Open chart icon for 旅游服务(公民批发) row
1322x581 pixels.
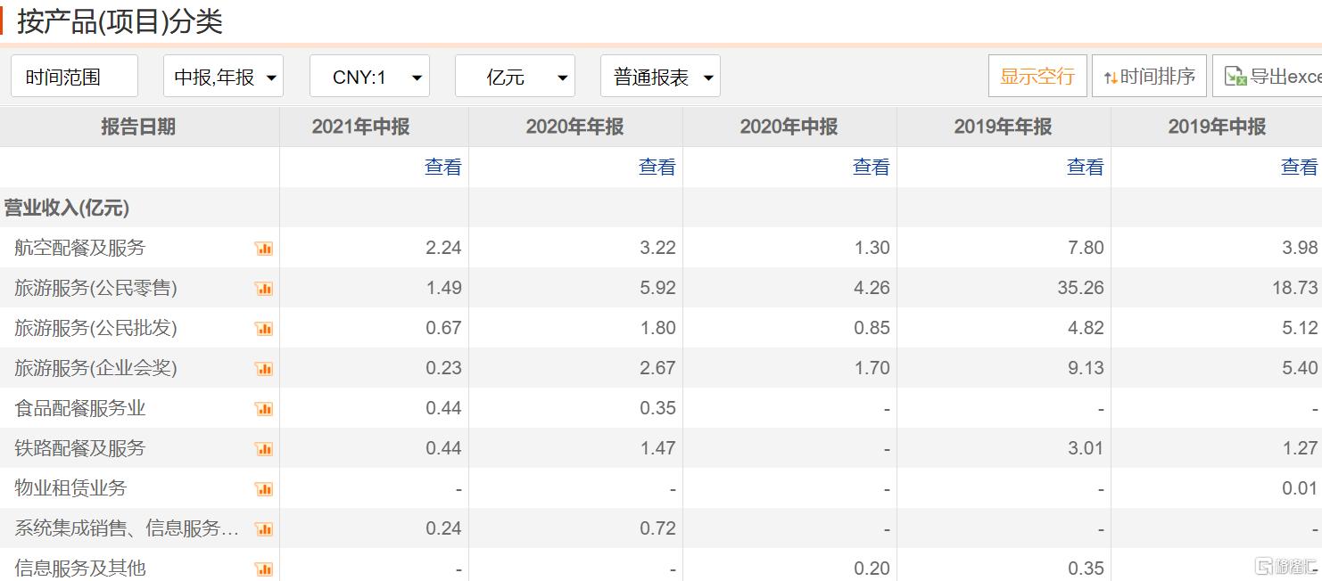(x=264, y=329)
